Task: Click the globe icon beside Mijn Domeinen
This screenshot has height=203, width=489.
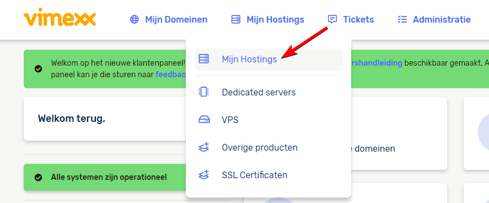Action: click(x=134, y=20)
